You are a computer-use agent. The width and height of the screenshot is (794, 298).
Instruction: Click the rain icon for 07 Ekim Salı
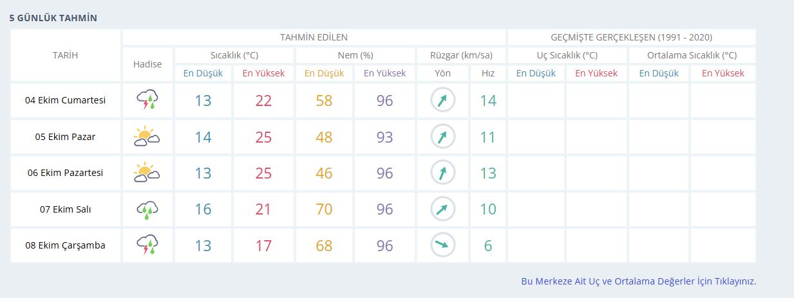[147, 209]
